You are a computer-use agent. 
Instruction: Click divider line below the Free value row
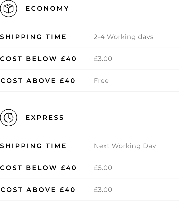point(89,92)
